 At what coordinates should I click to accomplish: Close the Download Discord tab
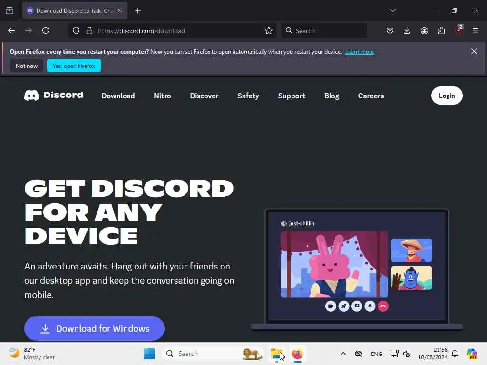pyautogui.click(x=120, y=10)
